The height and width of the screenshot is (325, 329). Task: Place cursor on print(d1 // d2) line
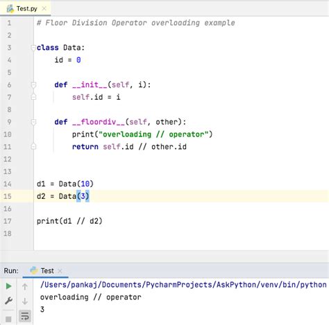[69, 221]
